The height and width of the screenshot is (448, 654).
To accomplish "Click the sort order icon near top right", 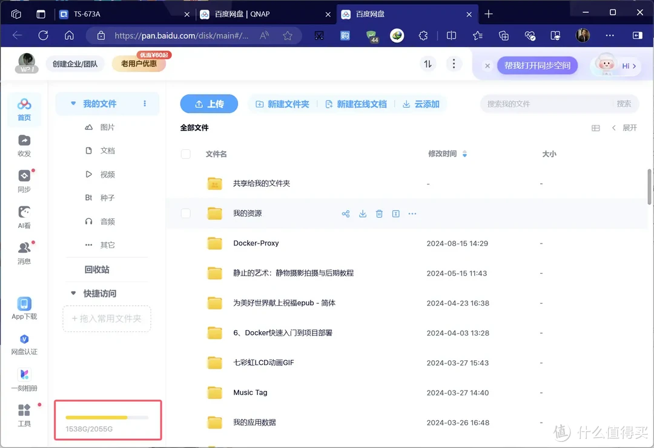I will click(428, 63).
